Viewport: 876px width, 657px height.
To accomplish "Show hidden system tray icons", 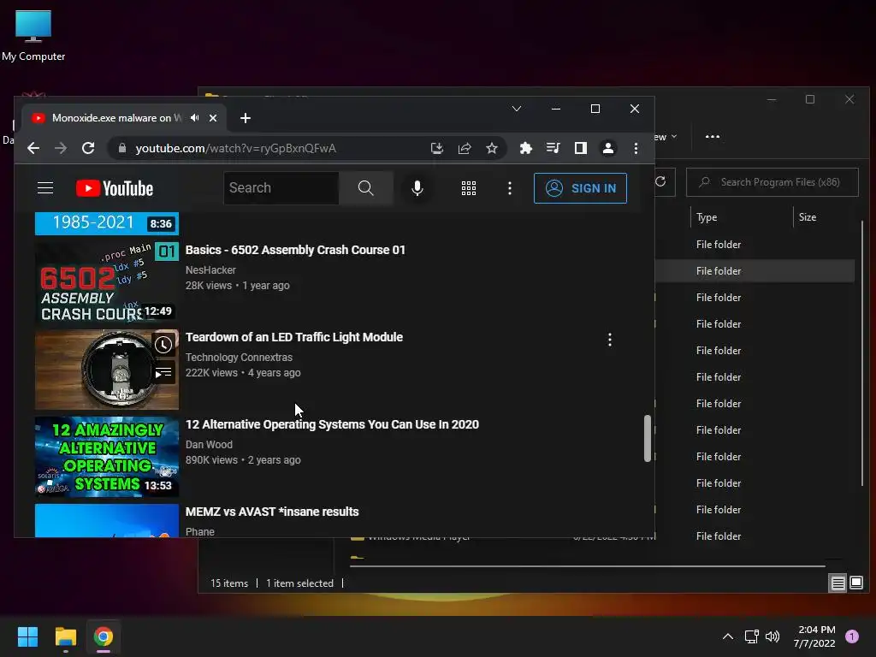I will click(x=727, y=636).
